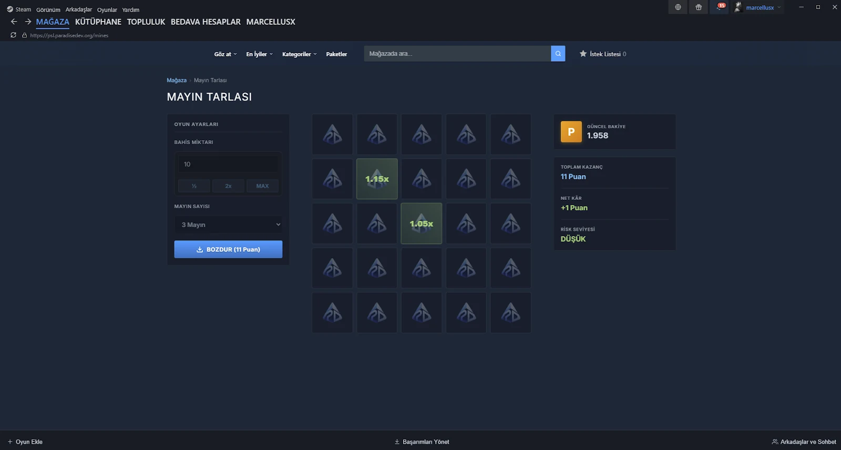Open the marcellusx account dropdown
The width and height of the screenshot is (841, 450).
763,7
